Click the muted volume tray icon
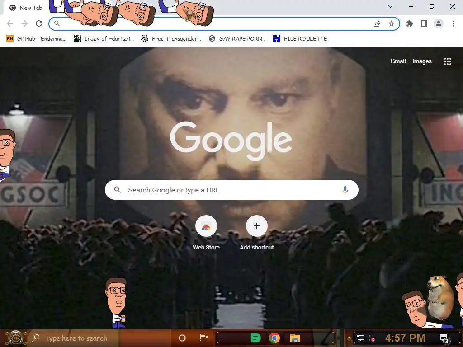This screenshot has height=347, width=463. coord(371,338)
